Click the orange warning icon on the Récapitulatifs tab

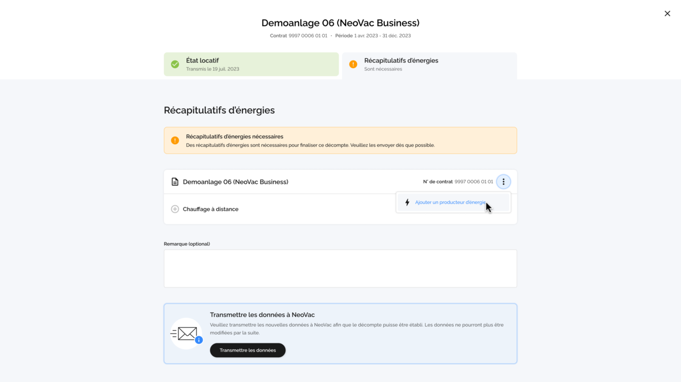click(353, 64)
